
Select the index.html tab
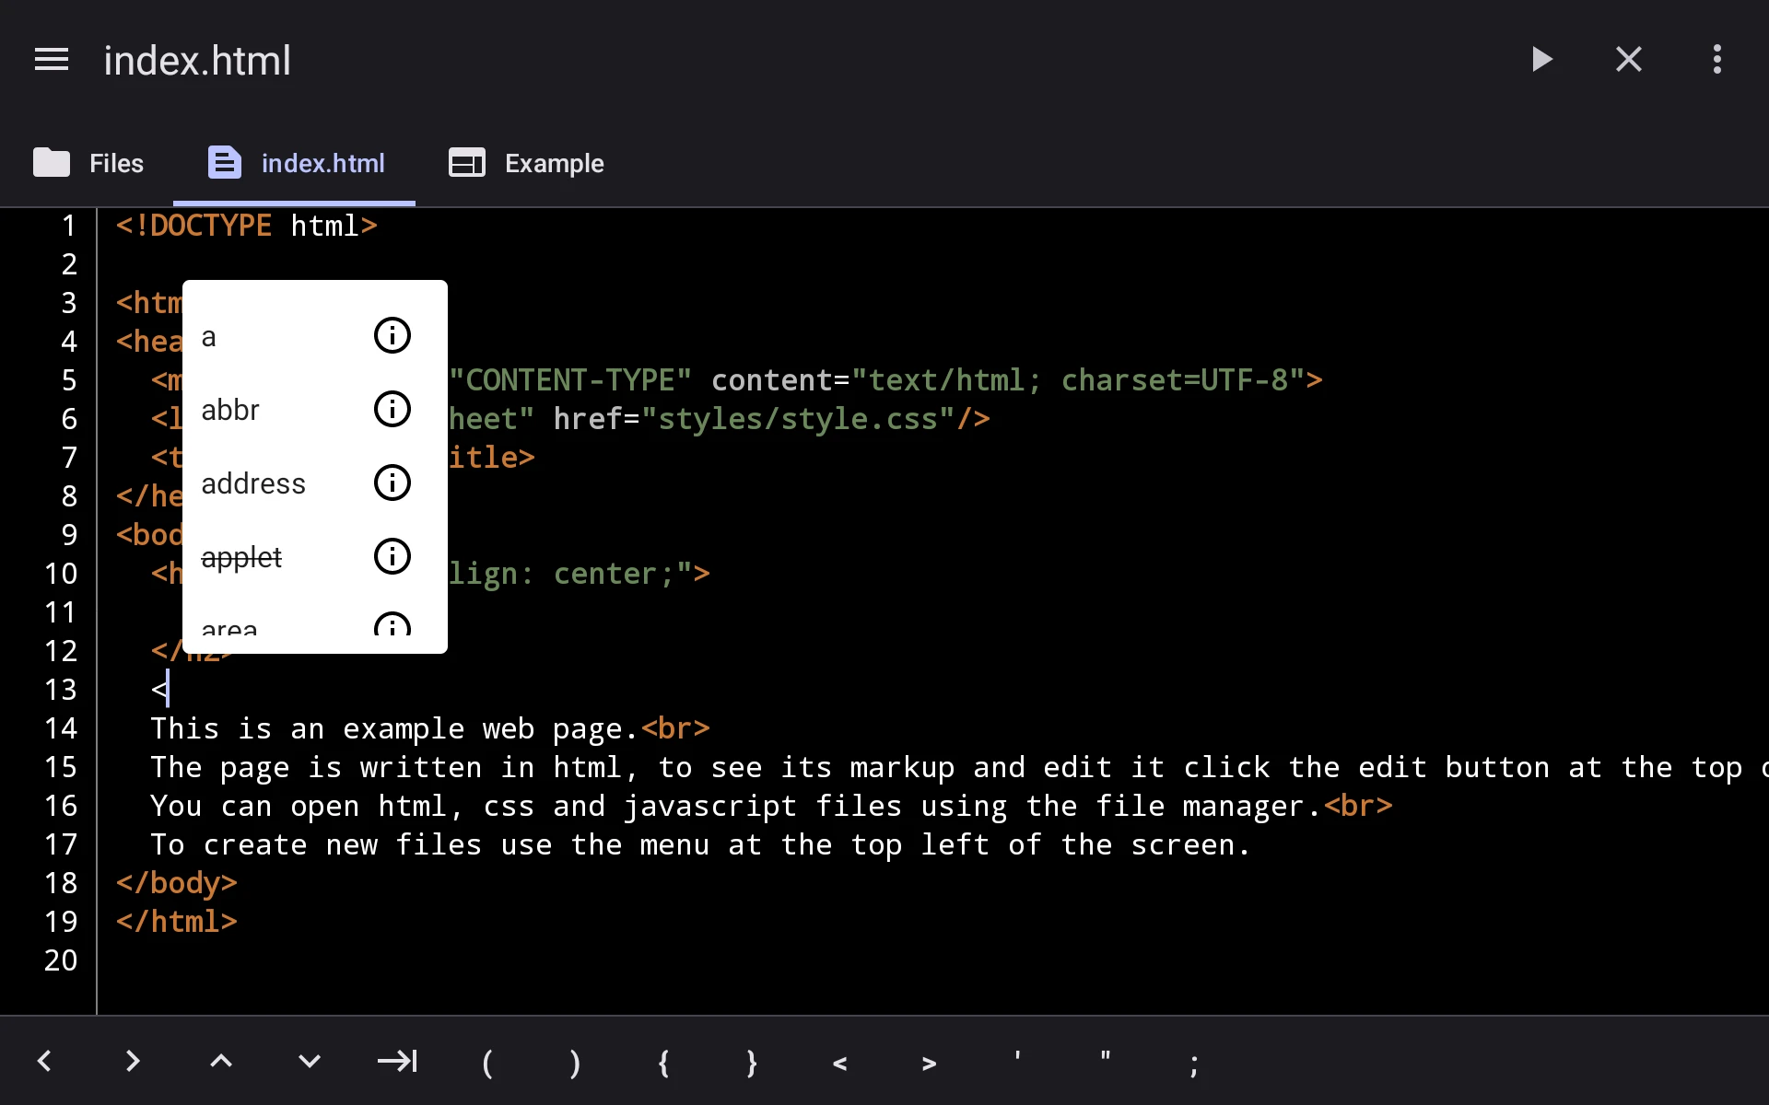point(295,163)
